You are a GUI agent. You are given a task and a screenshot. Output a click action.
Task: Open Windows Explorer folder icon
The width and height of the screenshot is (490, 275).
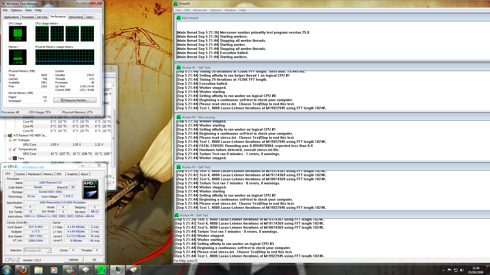38,270
